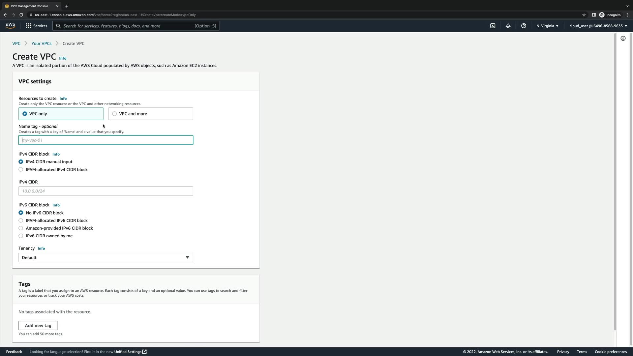Open the info panel icon at right
The width and height of the screenshot is (633, 356).
(x=623, y=39)
